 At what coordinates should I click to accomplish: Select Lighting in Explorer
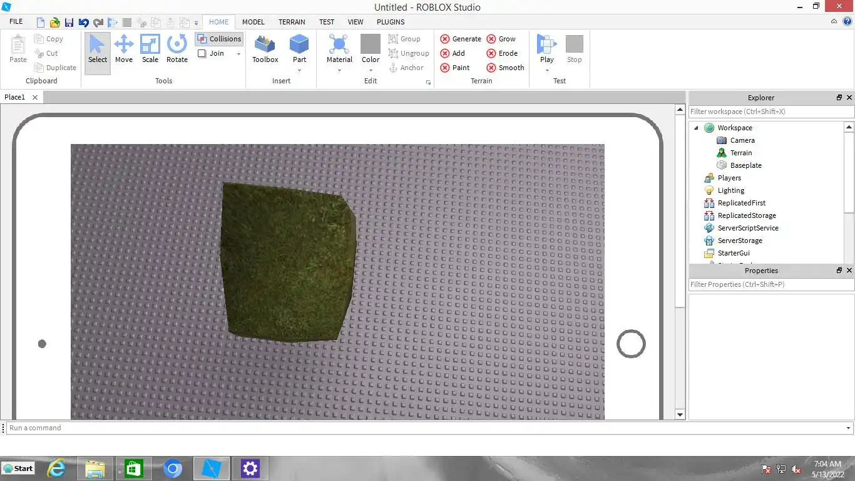tap(730, 190)
